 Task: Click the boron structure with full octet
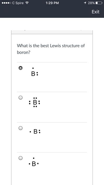[x=34, y=103]
